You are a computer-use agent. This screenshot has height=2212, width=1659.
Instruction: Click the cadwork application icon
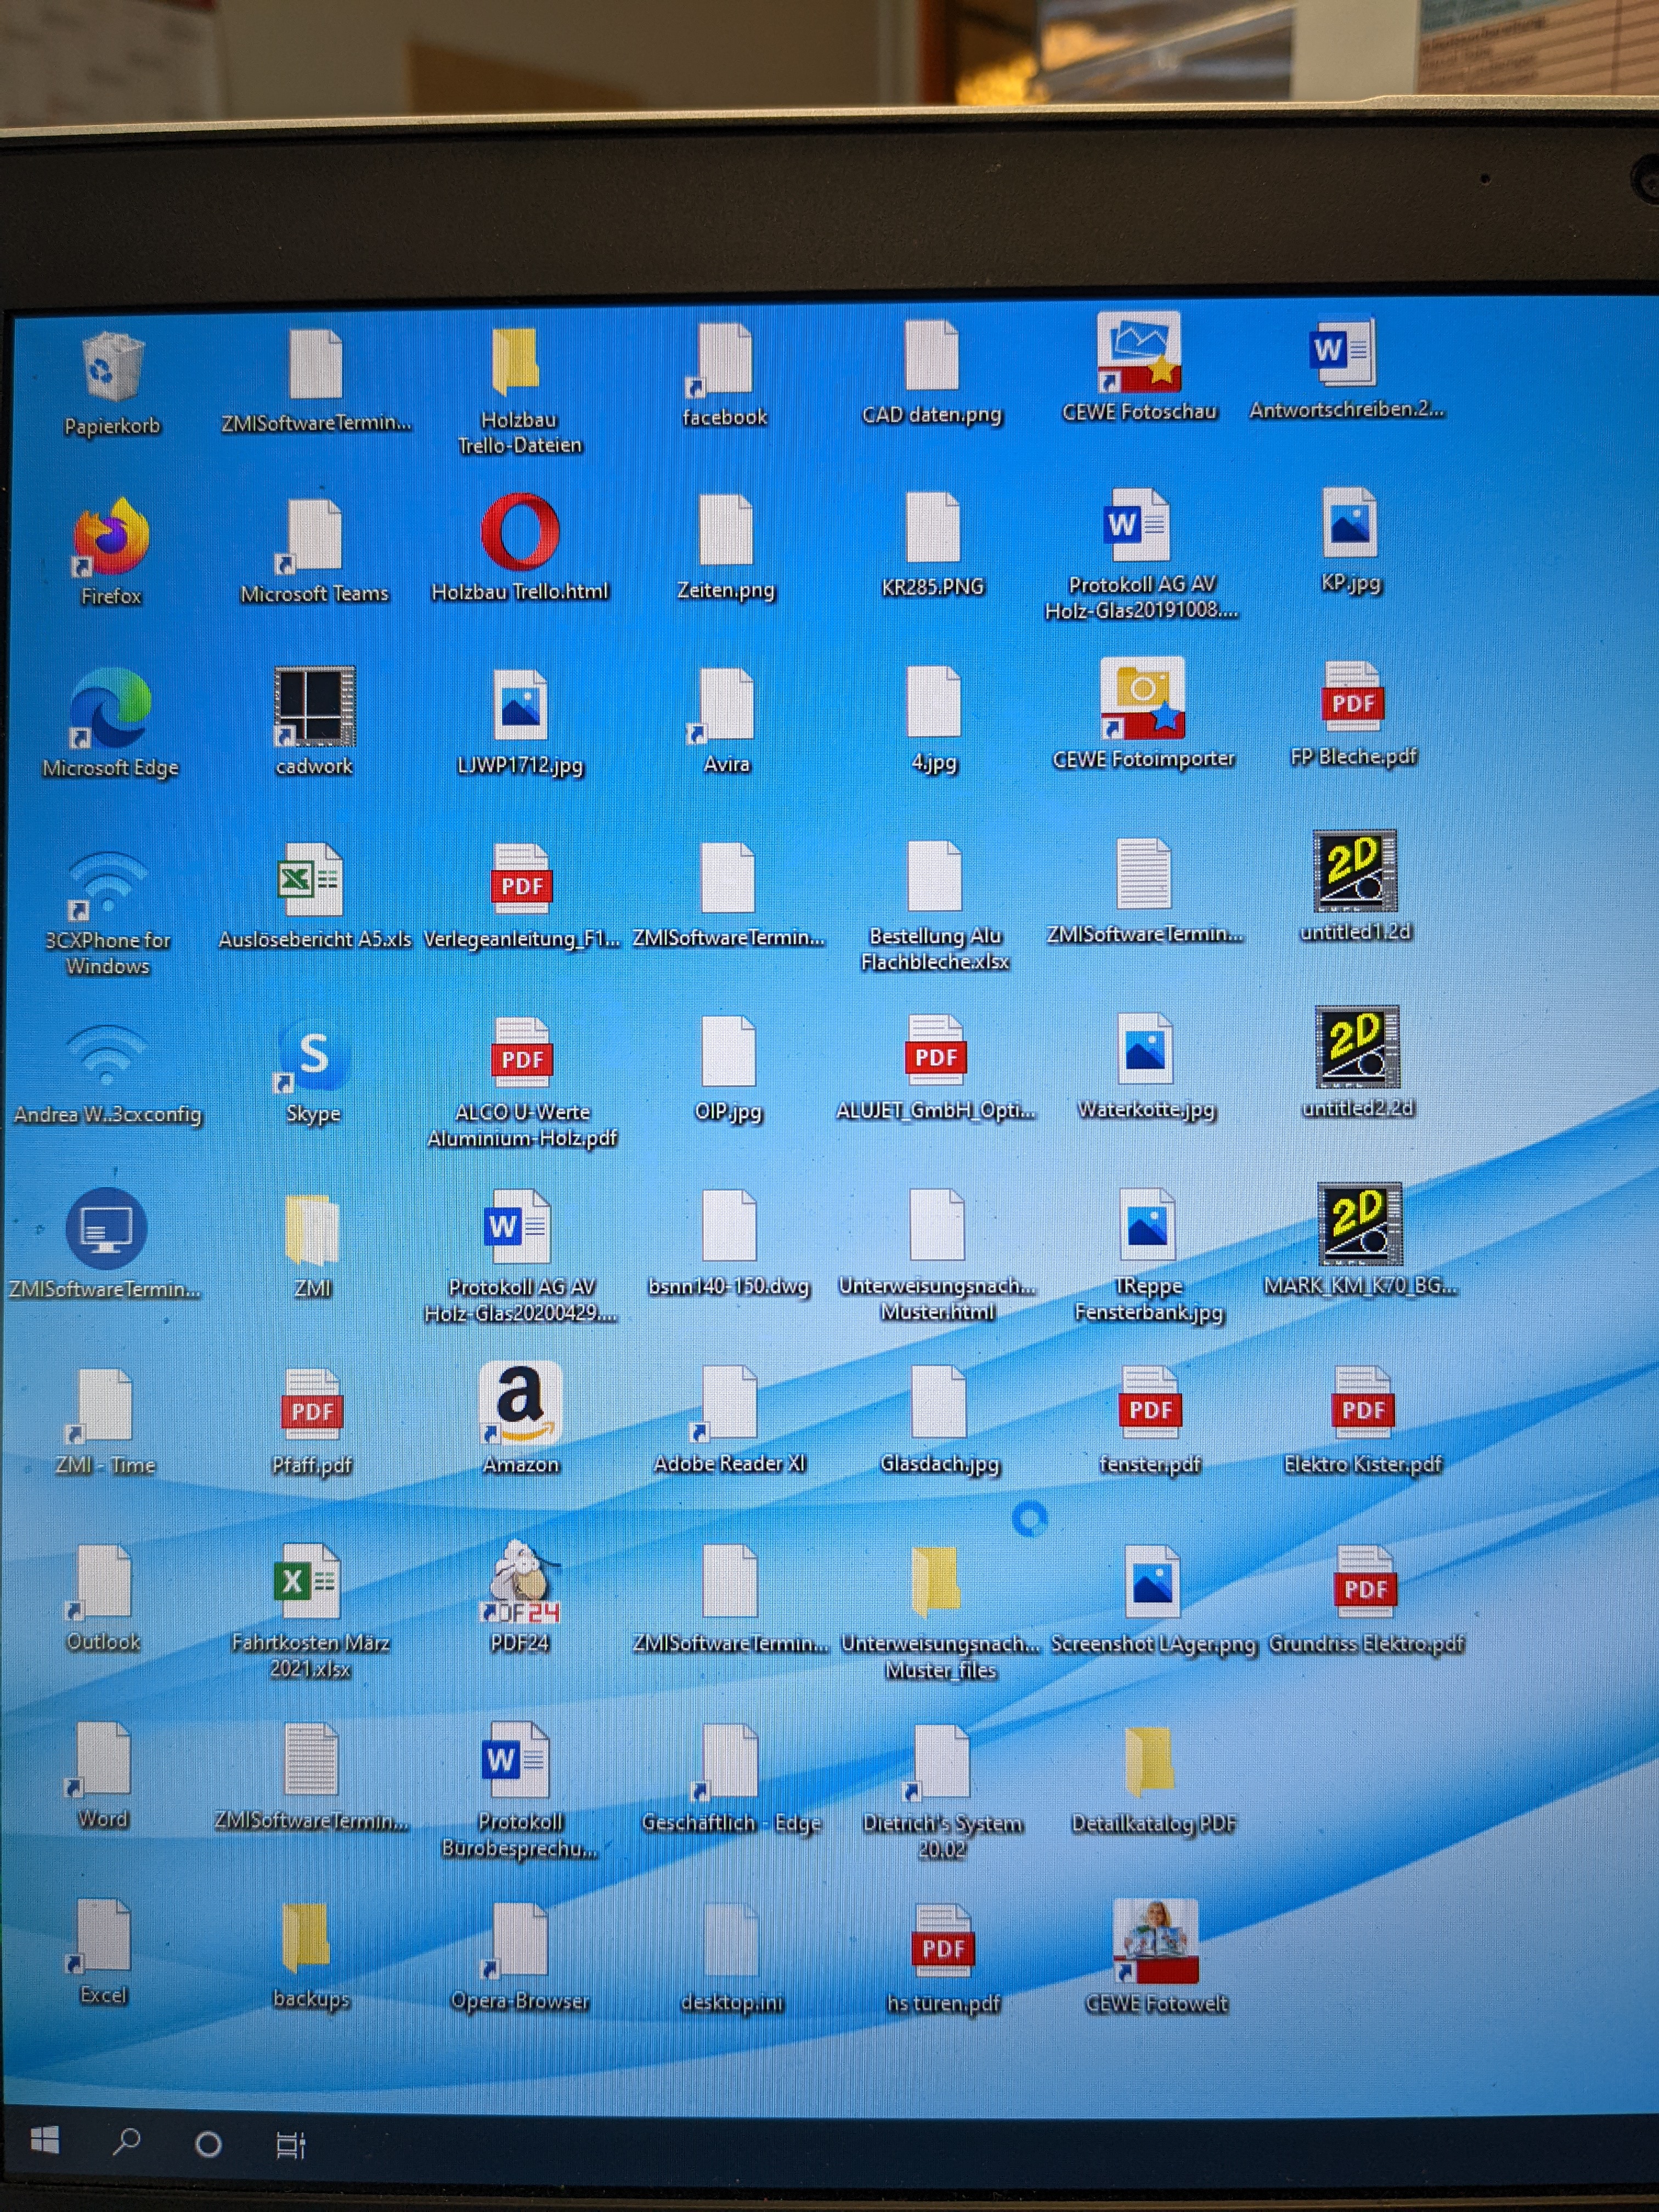tap(314, 707)
